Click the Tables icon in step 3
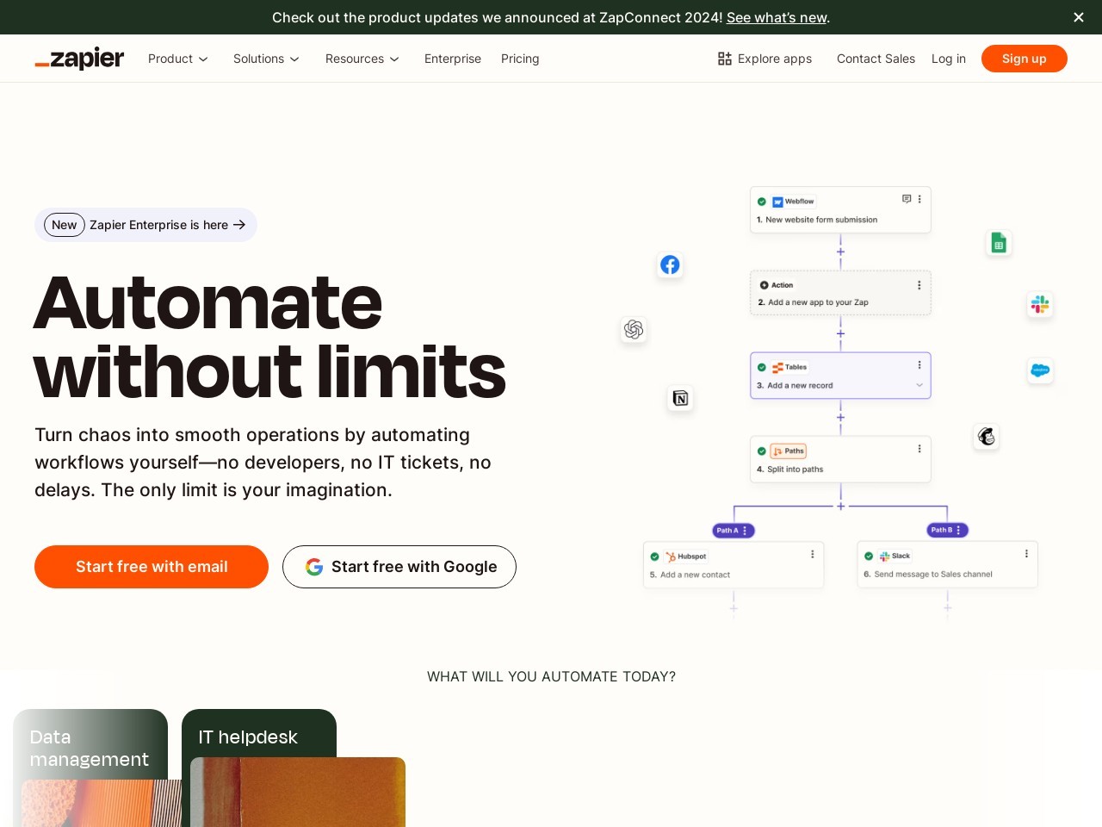The image size is (1102, 827). tap(777, 367)
